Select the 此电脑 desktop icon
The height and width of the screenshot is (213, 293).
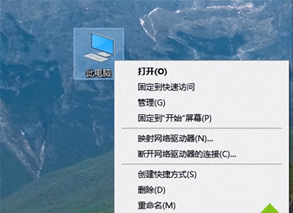pos(98,54)
